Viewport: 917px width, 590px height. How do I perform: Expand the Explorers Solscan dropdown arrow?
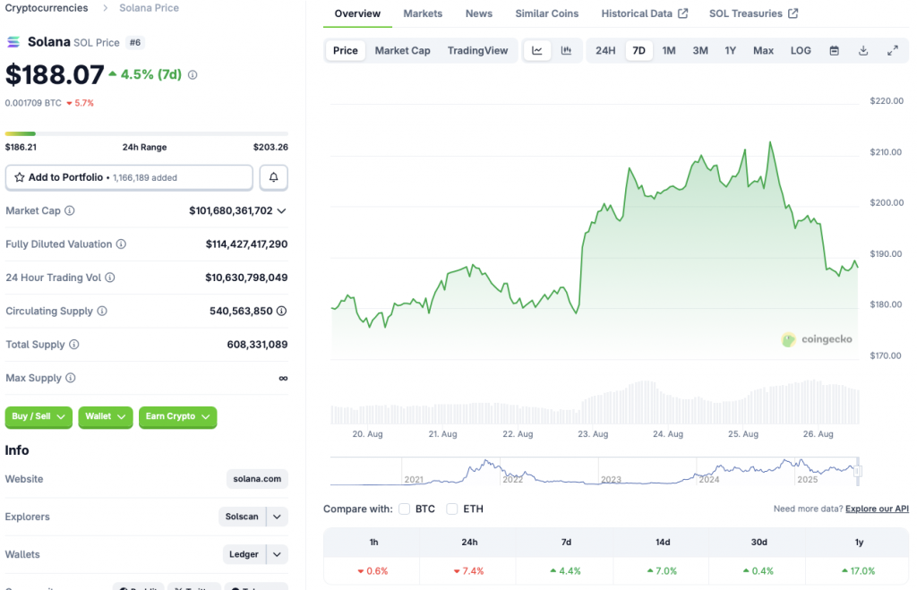278,517
